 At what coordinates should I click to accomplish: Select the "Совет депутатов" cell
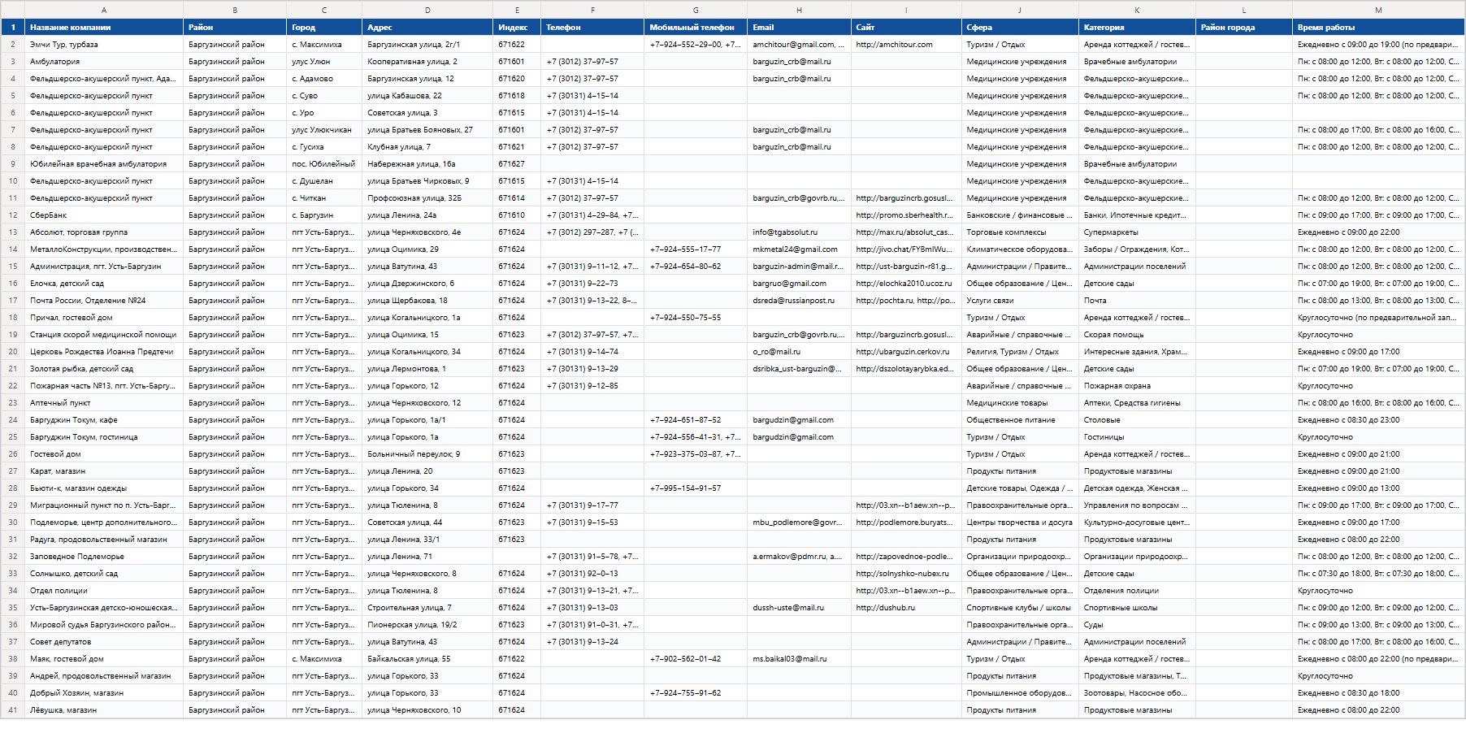(x=104, y=642)
